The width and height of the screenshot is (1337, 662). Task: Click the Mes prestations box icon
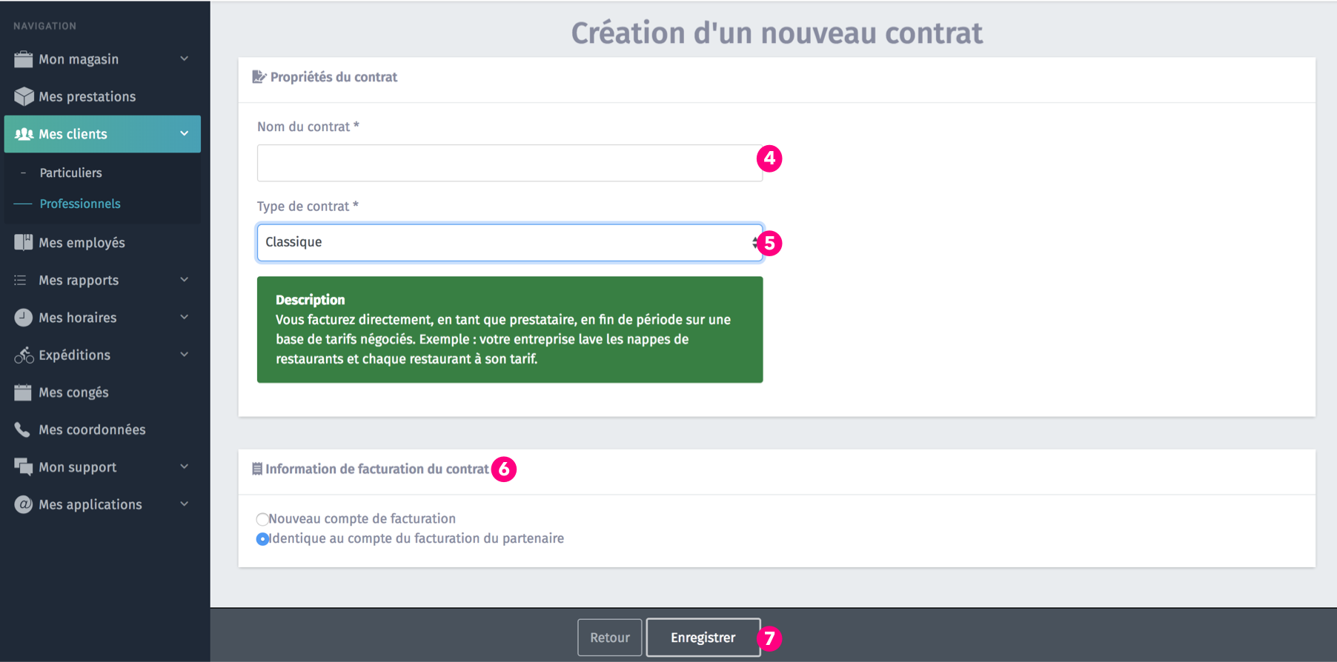pyautogui.click(x=24, y=96)
